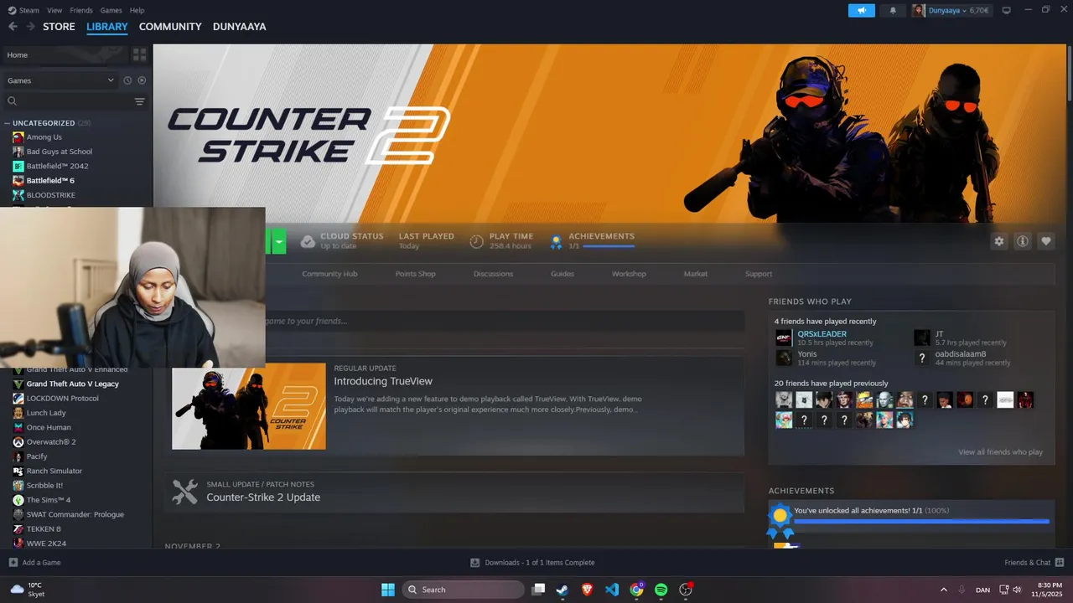Open Market link
Viewport: 1073px width, 603px height.
[x=696, y=274]
